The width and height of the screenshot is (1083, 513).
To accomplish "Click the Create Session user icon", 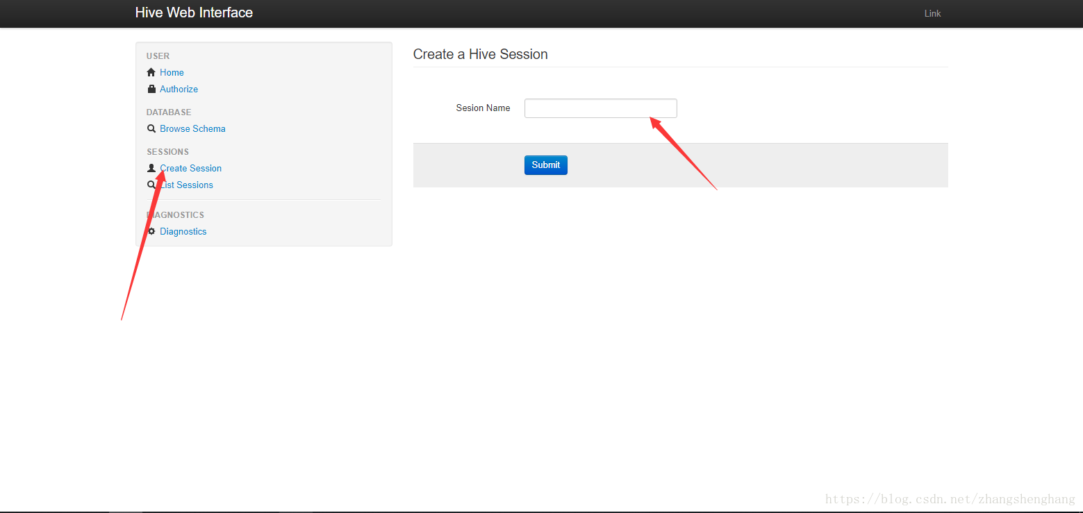I will (x=151, y=168).
